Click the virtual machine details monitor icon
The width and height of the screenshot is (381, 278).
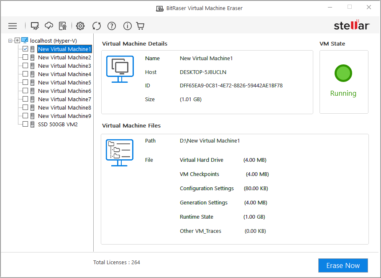[x=120, y=69]
